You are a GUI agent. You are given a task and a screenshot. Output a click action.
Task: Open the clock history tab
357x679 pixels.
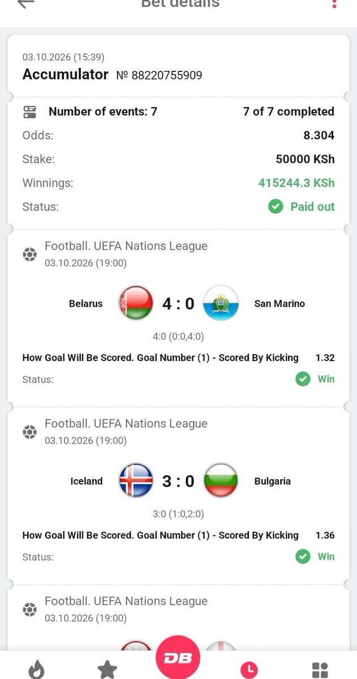[x=248, y=671]
